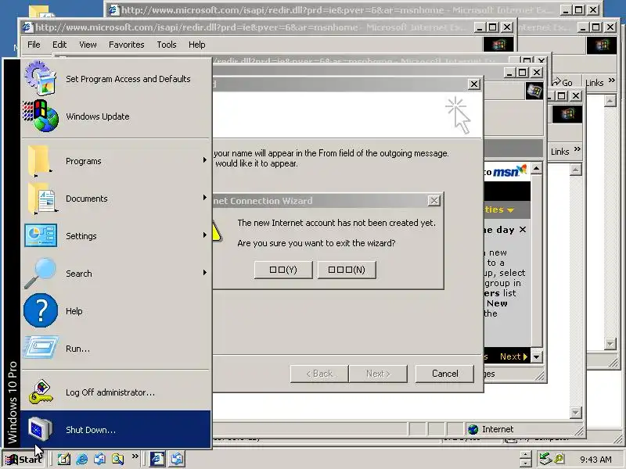Launch Internet Explorer from quick launch
This screenshot has height=469, width=626.
coord(82,459)
